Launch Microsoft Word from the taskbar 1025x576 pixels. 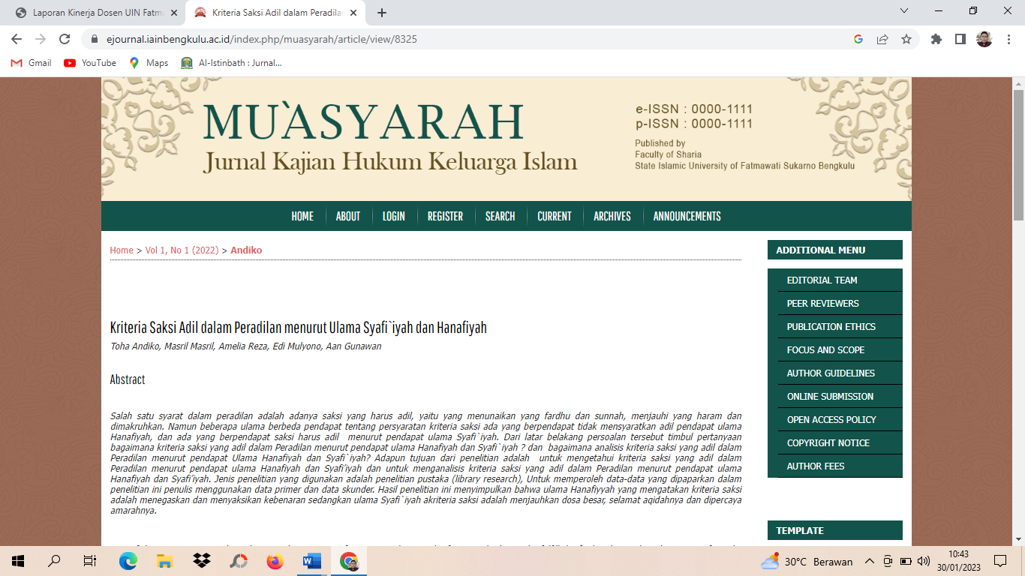pyautogui.click(x=311, y=561)
